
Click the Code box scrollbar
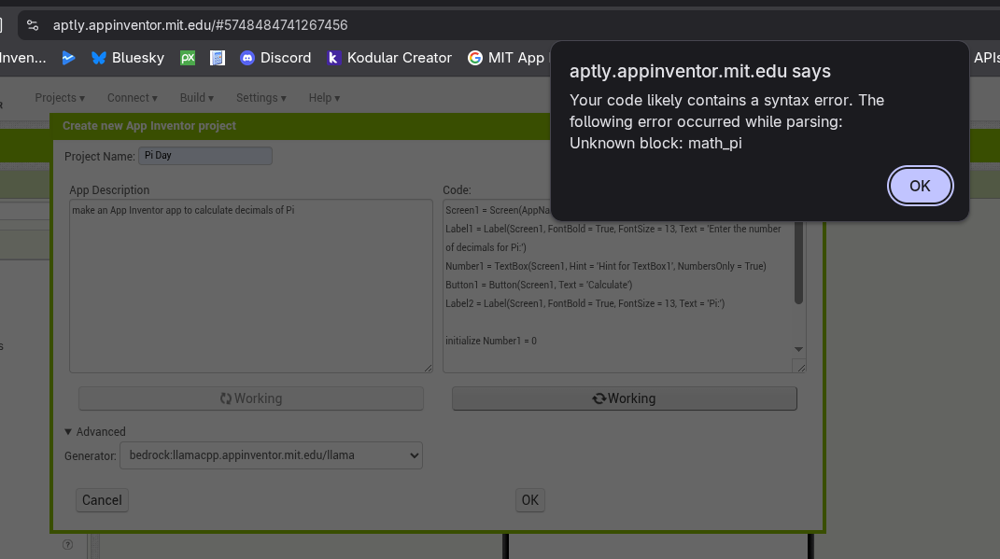798,271
